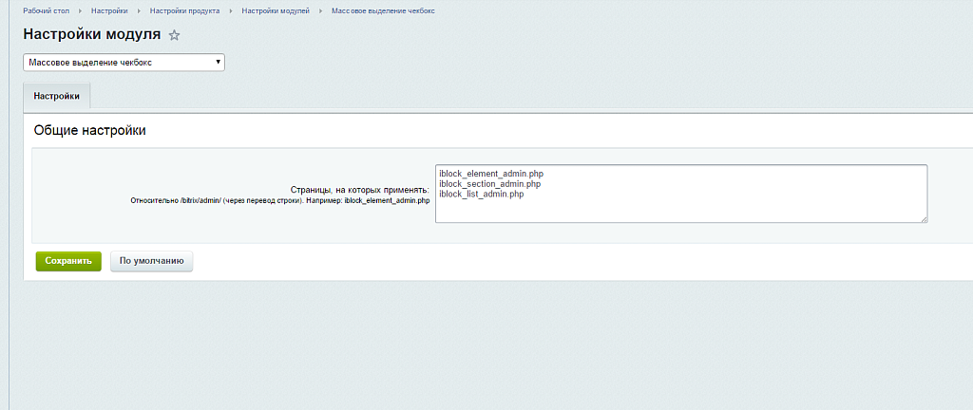The width and height of the screenshot is (973, 410).
Task: Go to Рабочий стол breadcrumb
Action: pos(46,11)
